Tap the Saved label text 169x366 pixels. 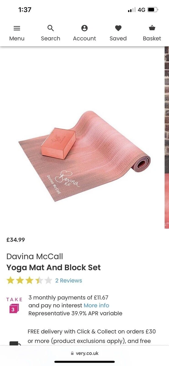click(118, 38)
